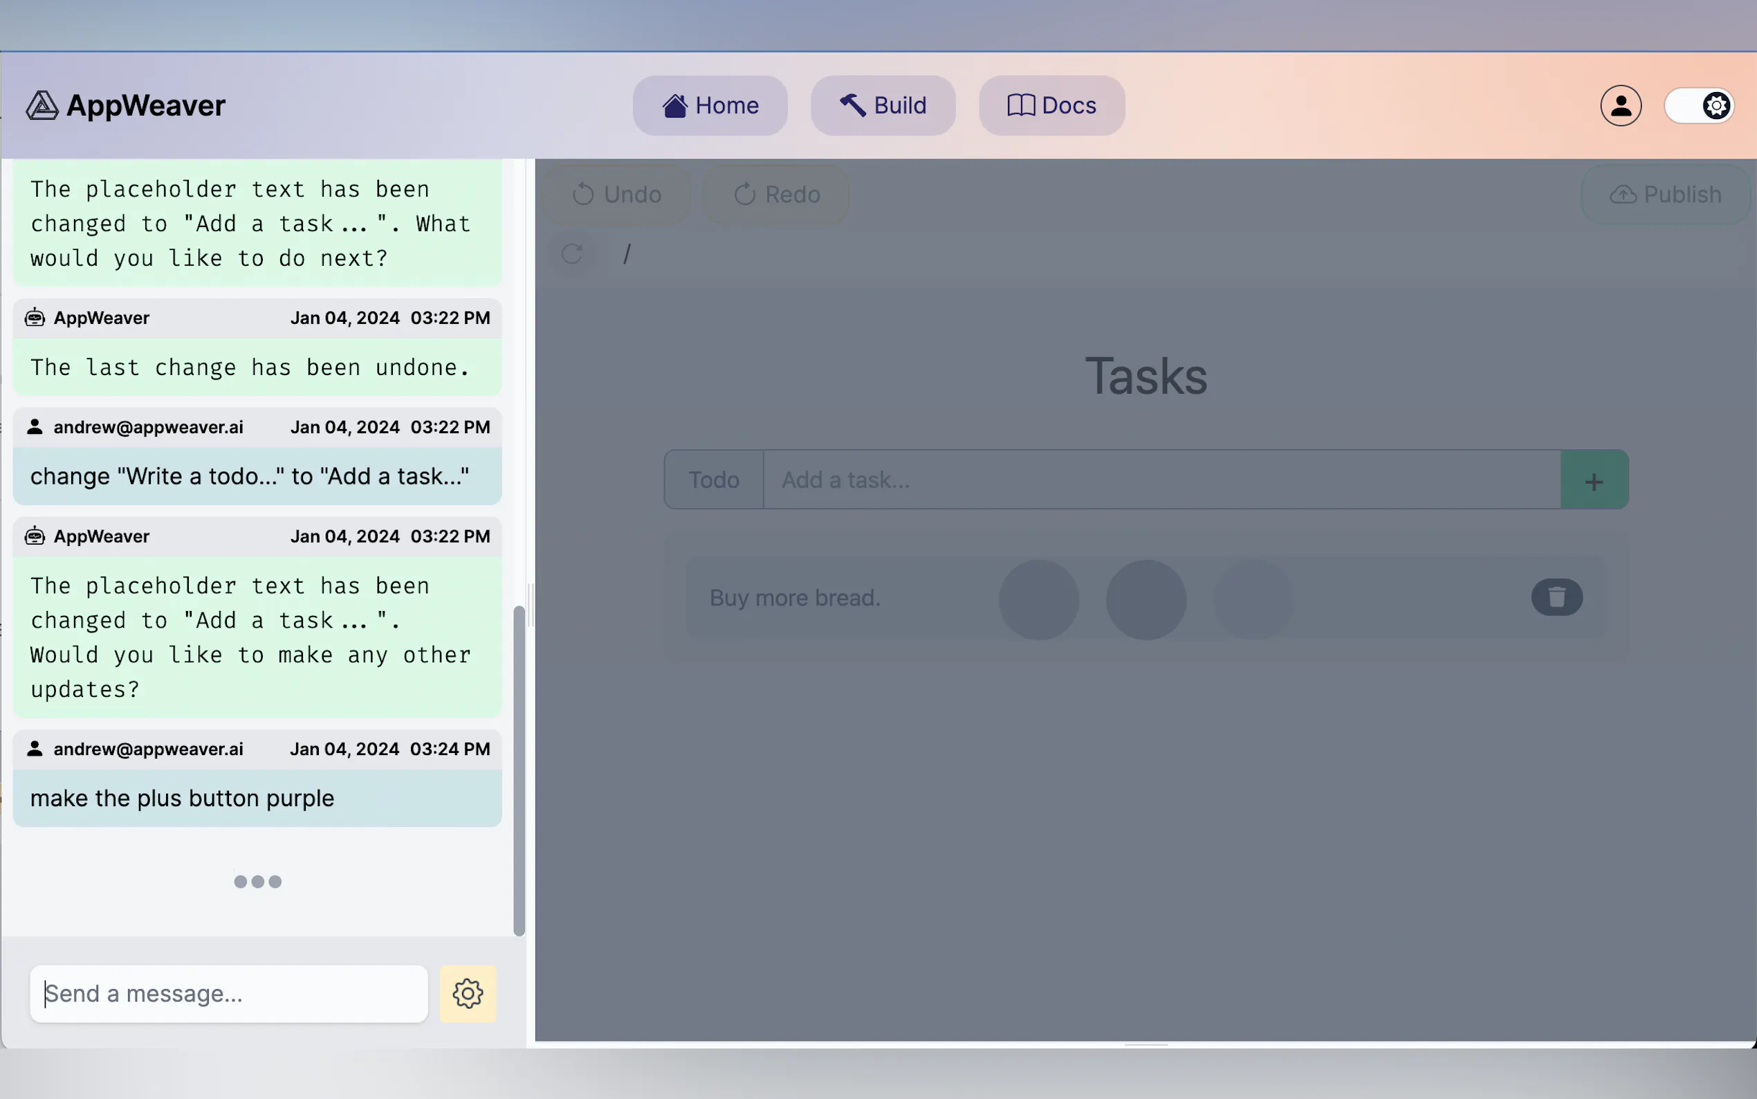Image resolution: width=1757 pixels, height=1099 pixels.
Task: Go to the Home tab
Action: click(x=710, y=105)
